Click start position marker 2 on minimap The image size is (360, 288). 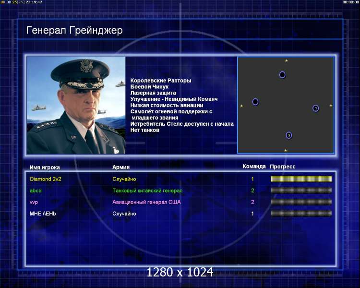pos(316,108)
